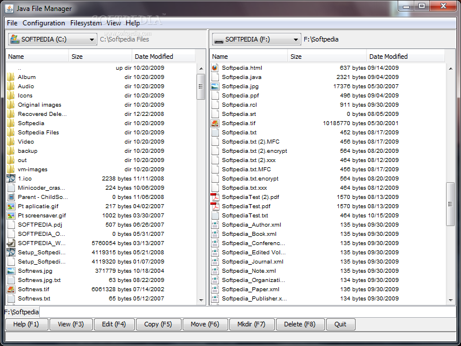Select the 'SOFTPEDIA.pdj' file name
The image size is (461, 346).
click(40, 225)
